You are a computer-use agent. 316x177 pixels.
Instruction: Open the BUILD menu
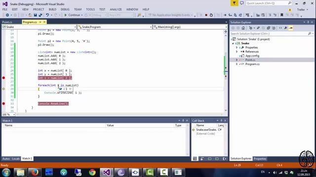point(52,9)
